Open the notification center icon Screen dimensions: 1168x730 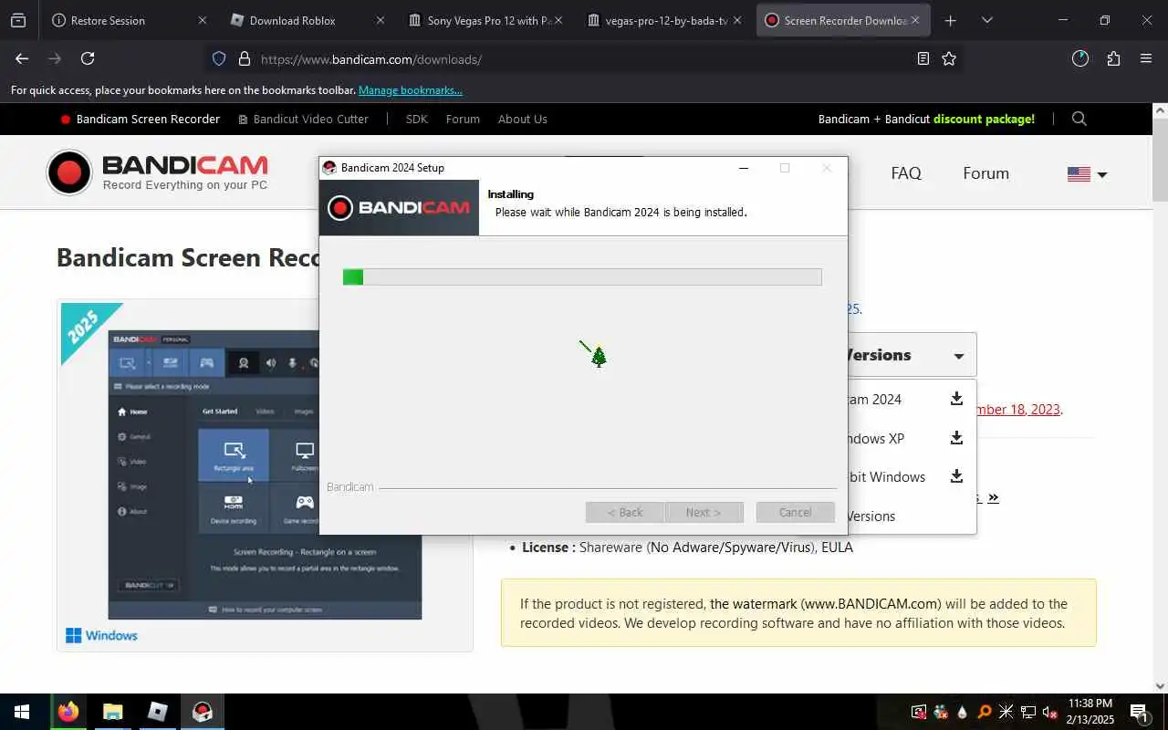point(1139,712)
